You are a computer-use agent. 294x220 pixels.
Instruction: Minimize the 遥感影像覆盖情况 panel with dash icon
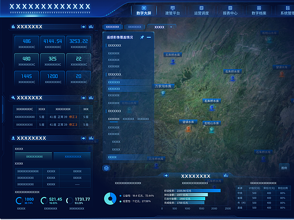pyautogui.click(x=149, y=37)
